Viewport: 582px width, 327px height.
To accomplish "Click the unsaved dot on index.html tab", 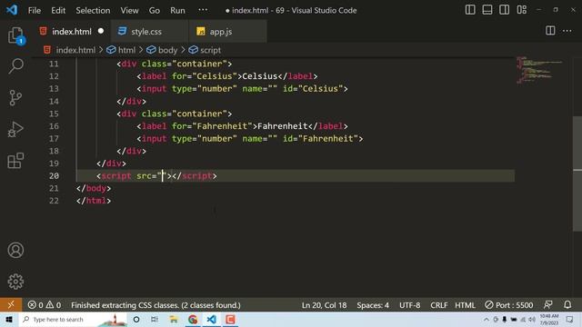I will coord(101,31).
